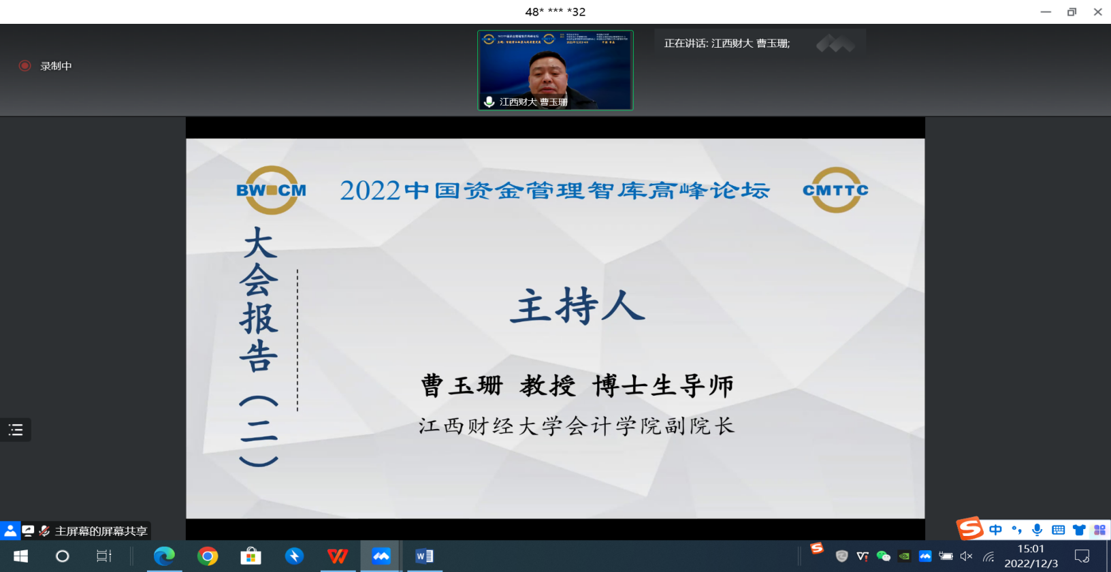Viewport: 1111px width, 572px height.
Task: Click the '主持人' heading on slide
Action: click(577, 306)
